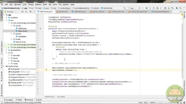This screenshot has width=186, height=104.
Task: Select AddActivity in project tree
Action: pos(22,28)
